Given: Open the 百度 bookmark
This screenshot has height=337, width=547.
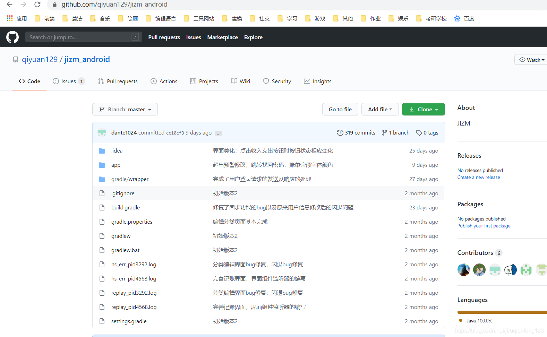Looking at the screenshot, I should tap(464, 18).
